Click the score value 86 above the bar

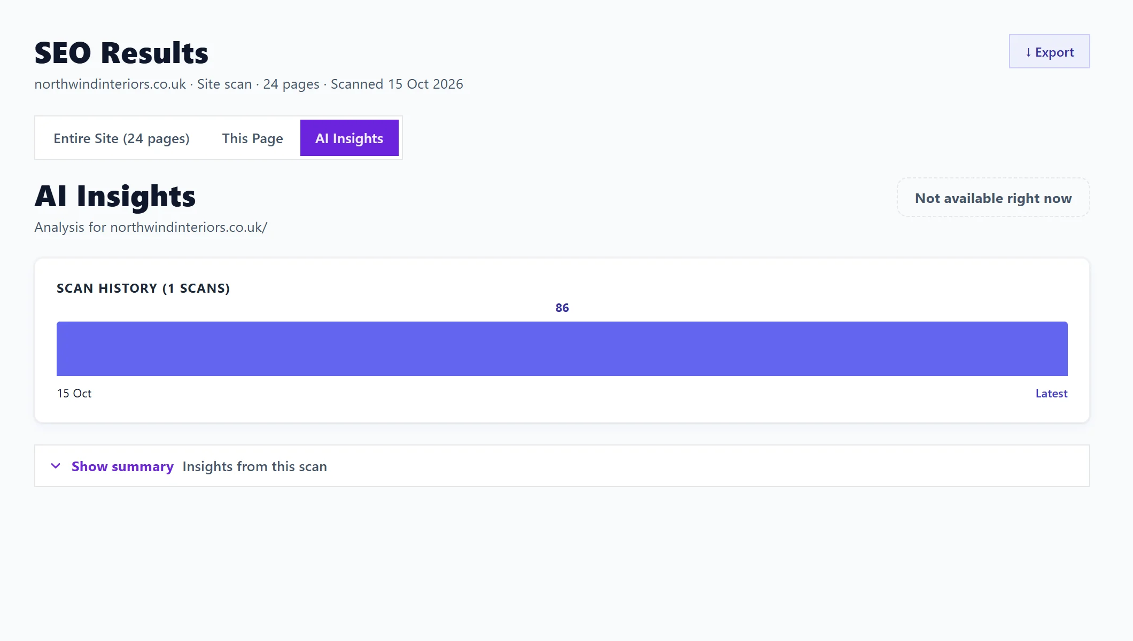[562, 308]
